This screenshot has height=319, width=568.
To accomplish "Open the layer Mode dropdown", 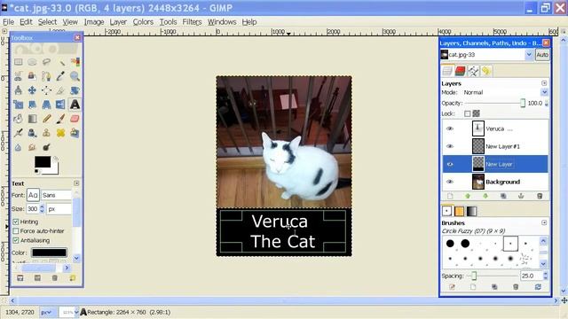I will [x=544, y=92].
